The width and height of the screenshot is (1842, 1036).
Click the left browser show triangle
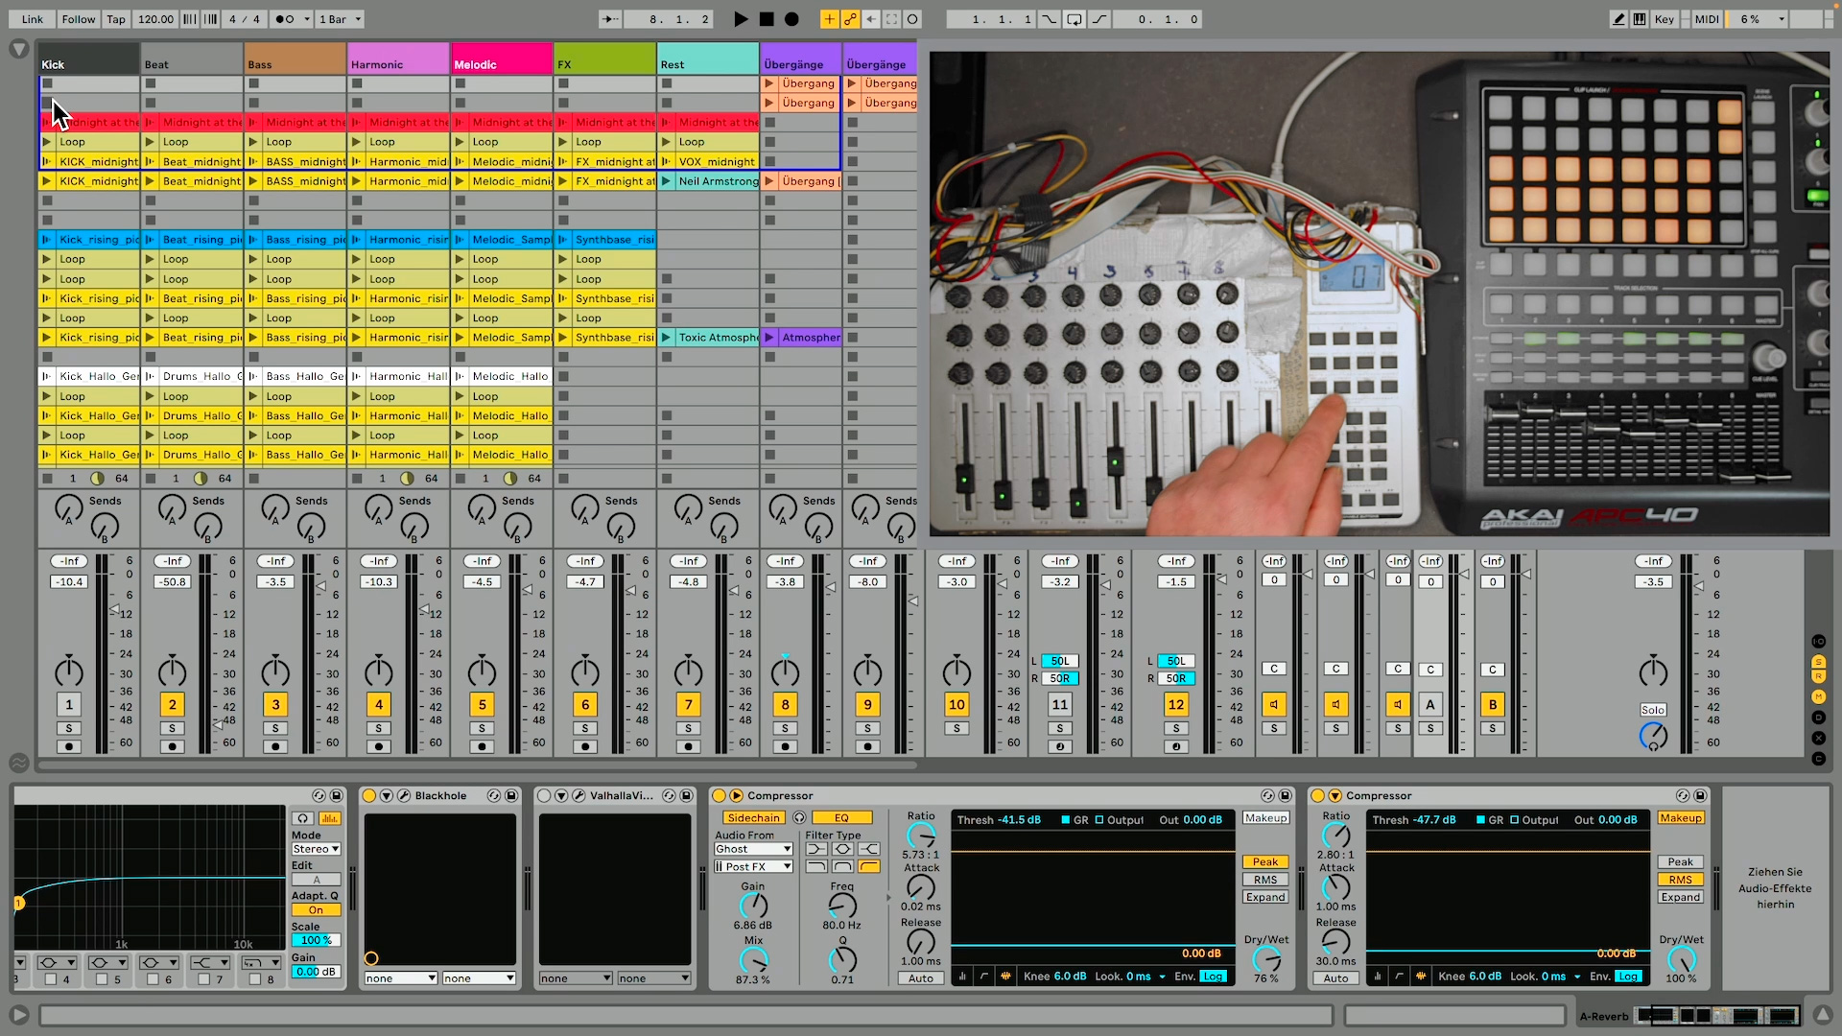tap(18, 49)
